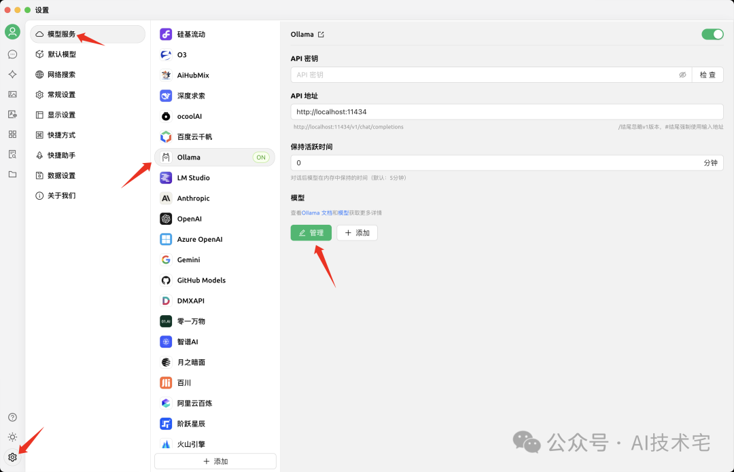This screenshot has width=734, height=472.
Task: Open the translate sidebar icon
Action: (x=13, y=114)
